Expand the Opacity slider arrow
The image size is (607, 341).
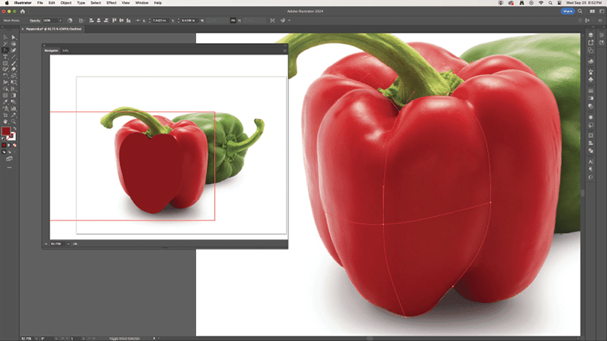click(x=61, y=20)
